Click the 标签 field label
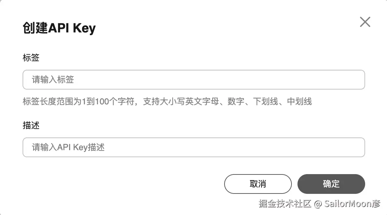 31,58
